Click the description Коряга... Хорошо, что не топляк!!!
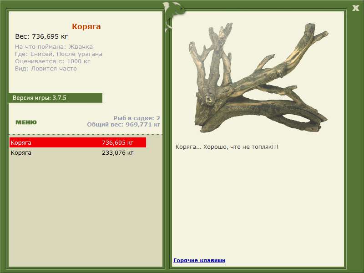 pos(227,147)
